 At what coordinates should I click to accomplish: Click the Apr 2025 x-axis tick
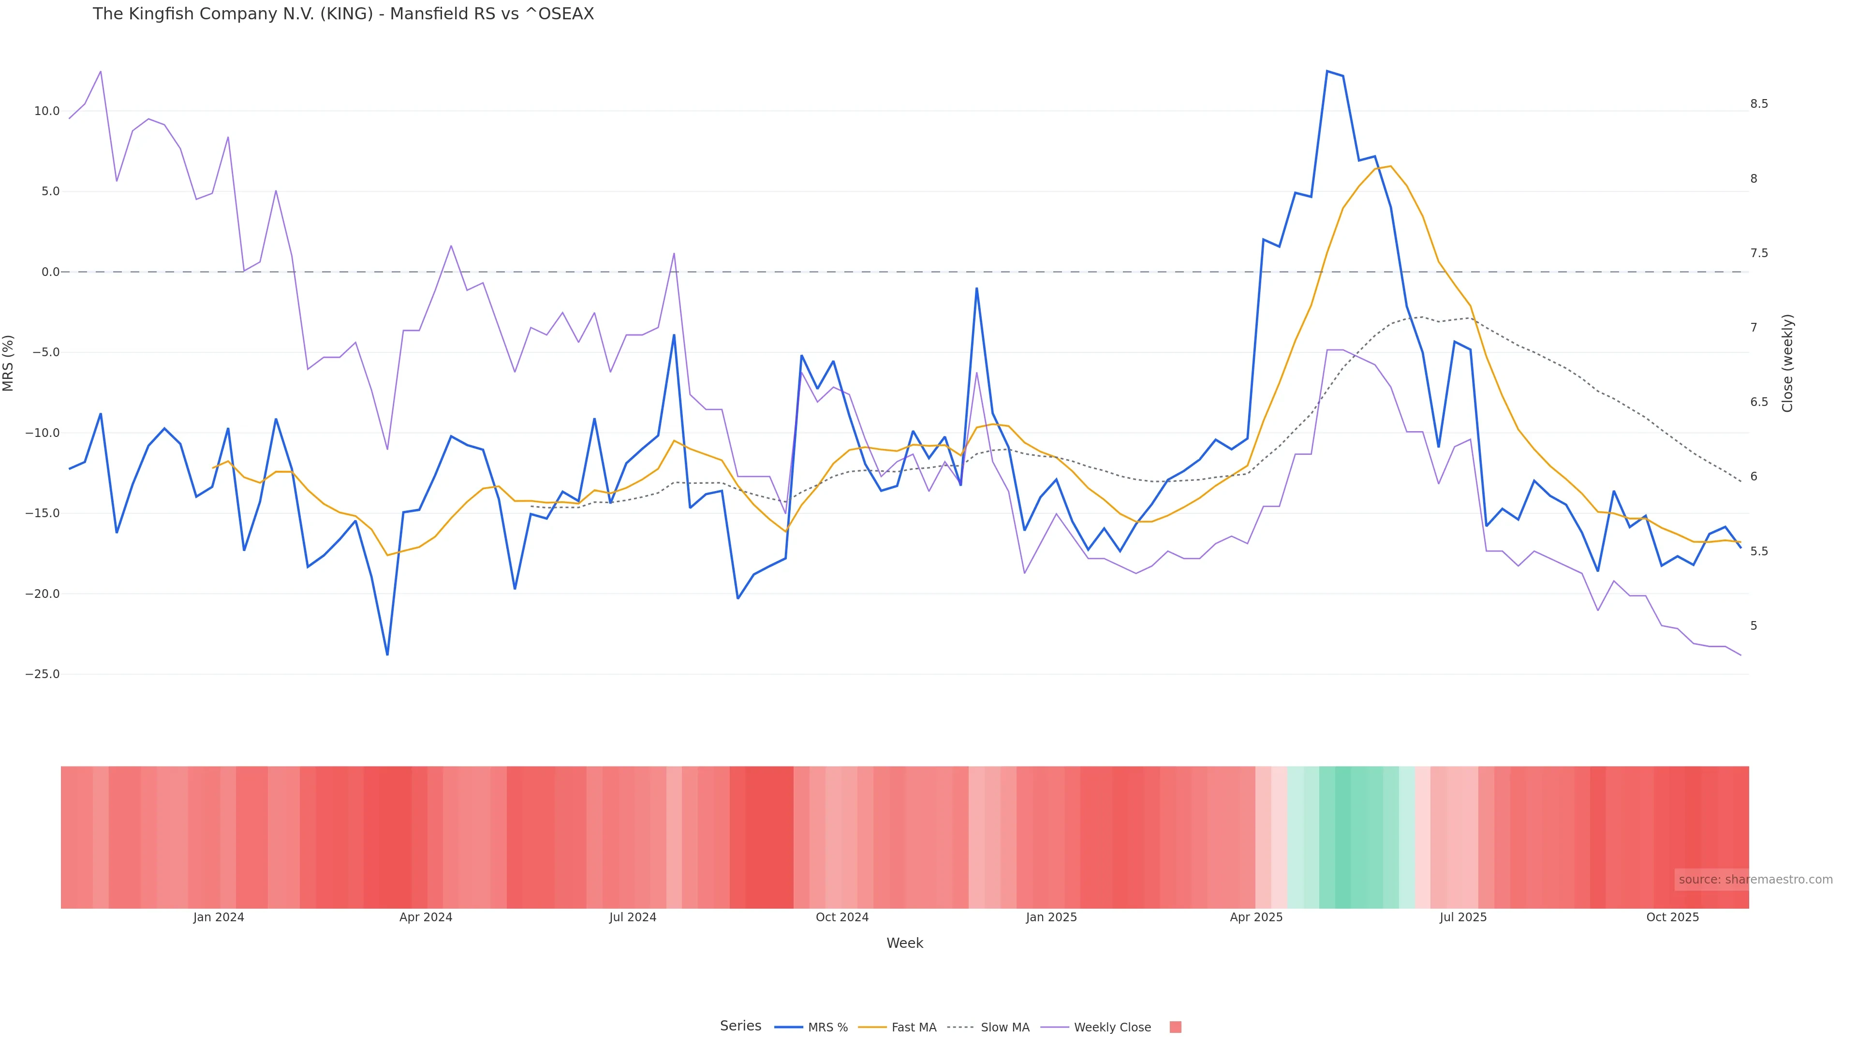pos(1256,917)
